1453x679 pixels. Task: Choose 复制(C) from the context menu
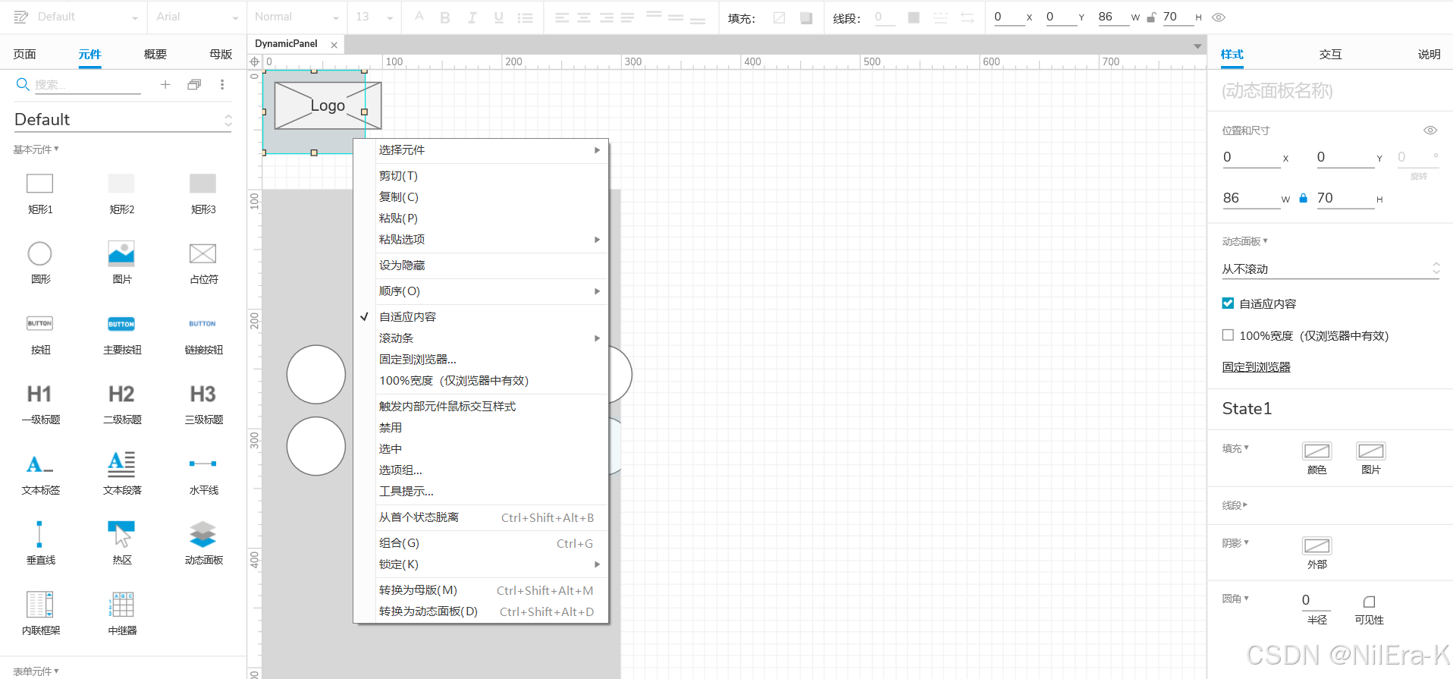(x=482, y=196)
